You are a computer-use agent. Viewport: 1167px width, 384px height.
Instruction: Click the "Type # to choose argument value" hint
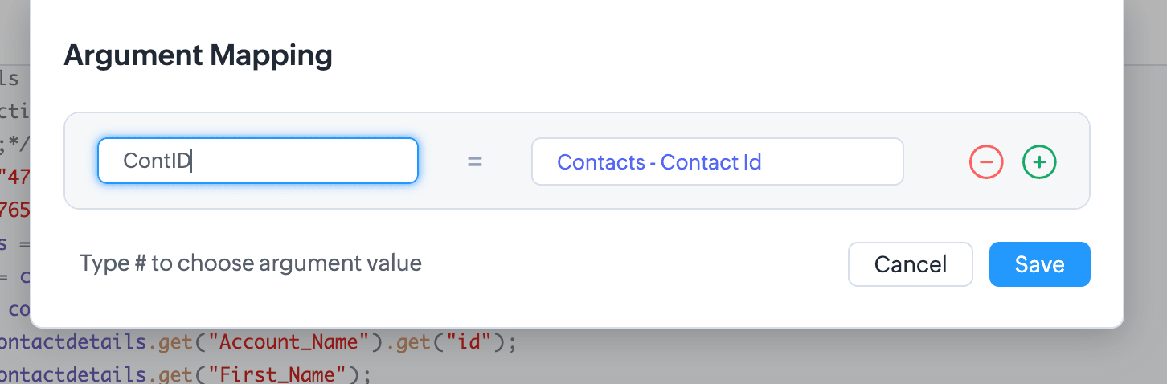point(251,263)
